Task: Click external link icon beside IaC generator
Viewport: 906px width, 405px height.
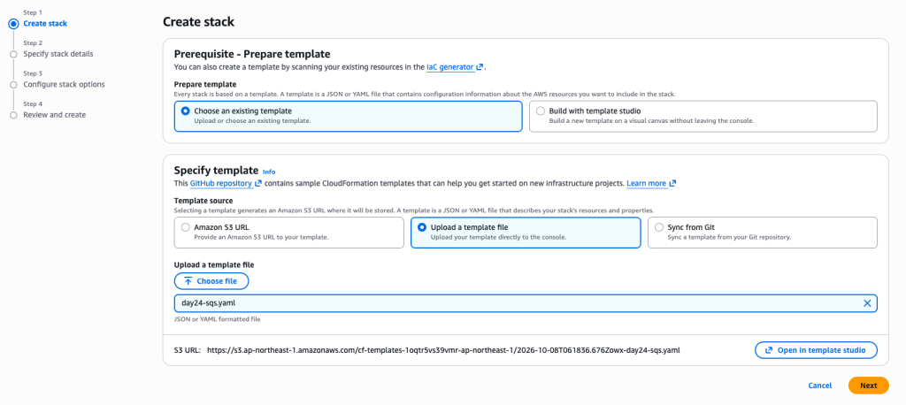Action: [480, 67]
